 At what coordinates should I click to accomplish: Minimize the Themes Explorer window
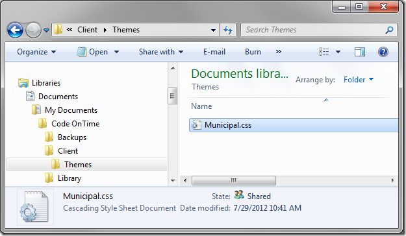342,7
